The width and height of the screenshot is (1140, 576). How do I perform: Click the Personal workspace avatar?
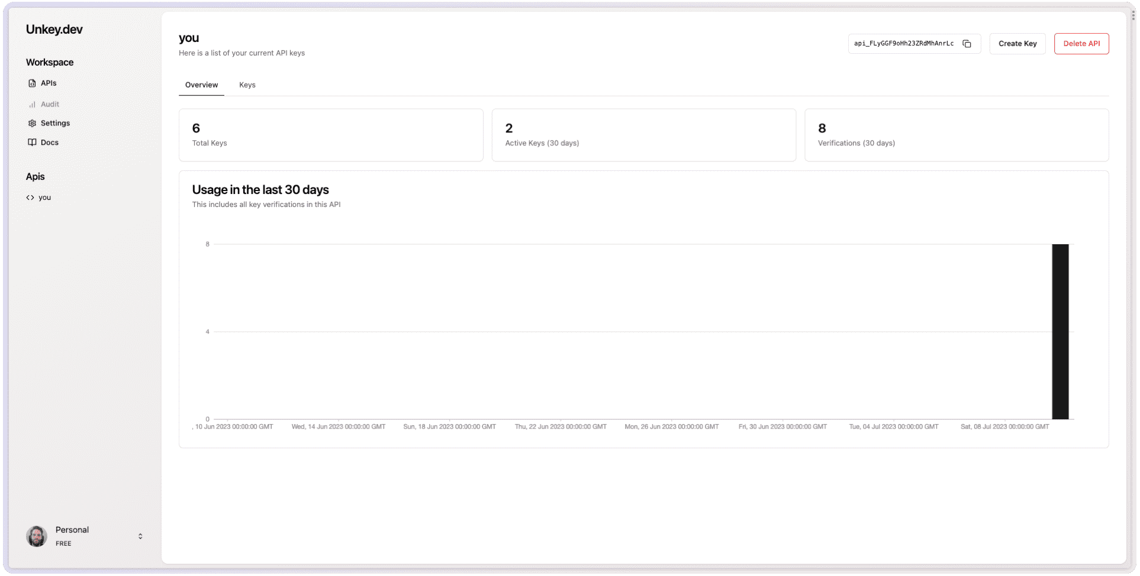tap(36, 536)
